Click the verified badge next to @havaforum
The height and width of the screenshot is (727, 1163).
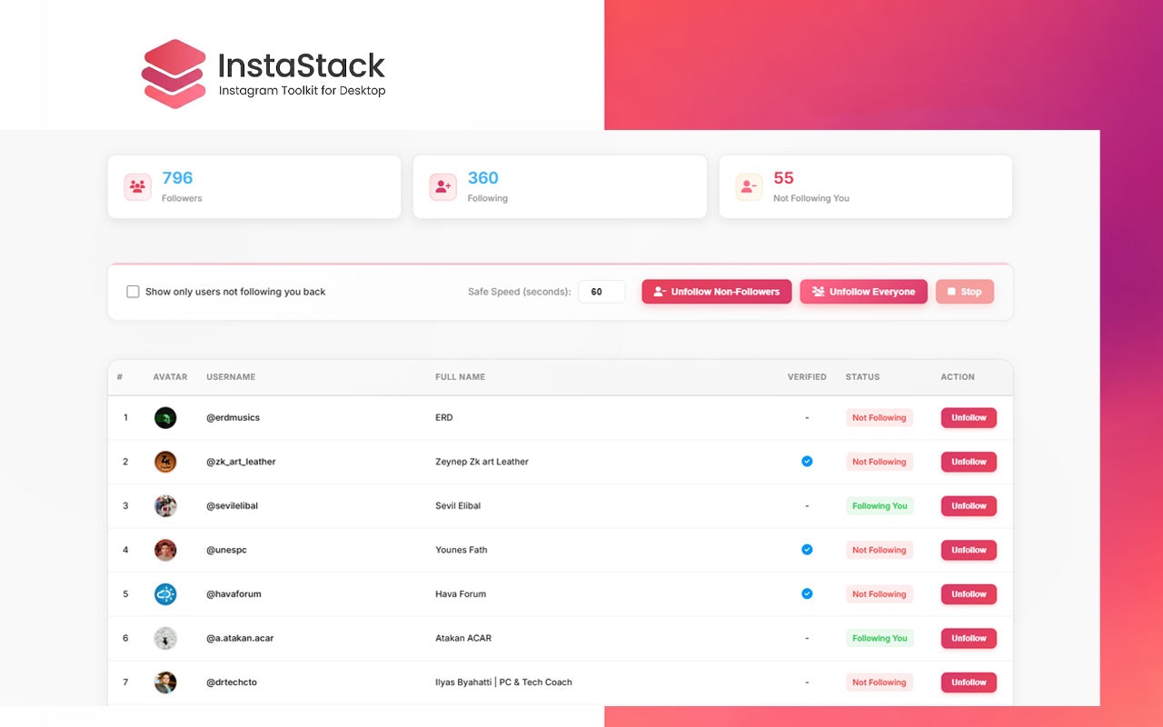(807, 593)
